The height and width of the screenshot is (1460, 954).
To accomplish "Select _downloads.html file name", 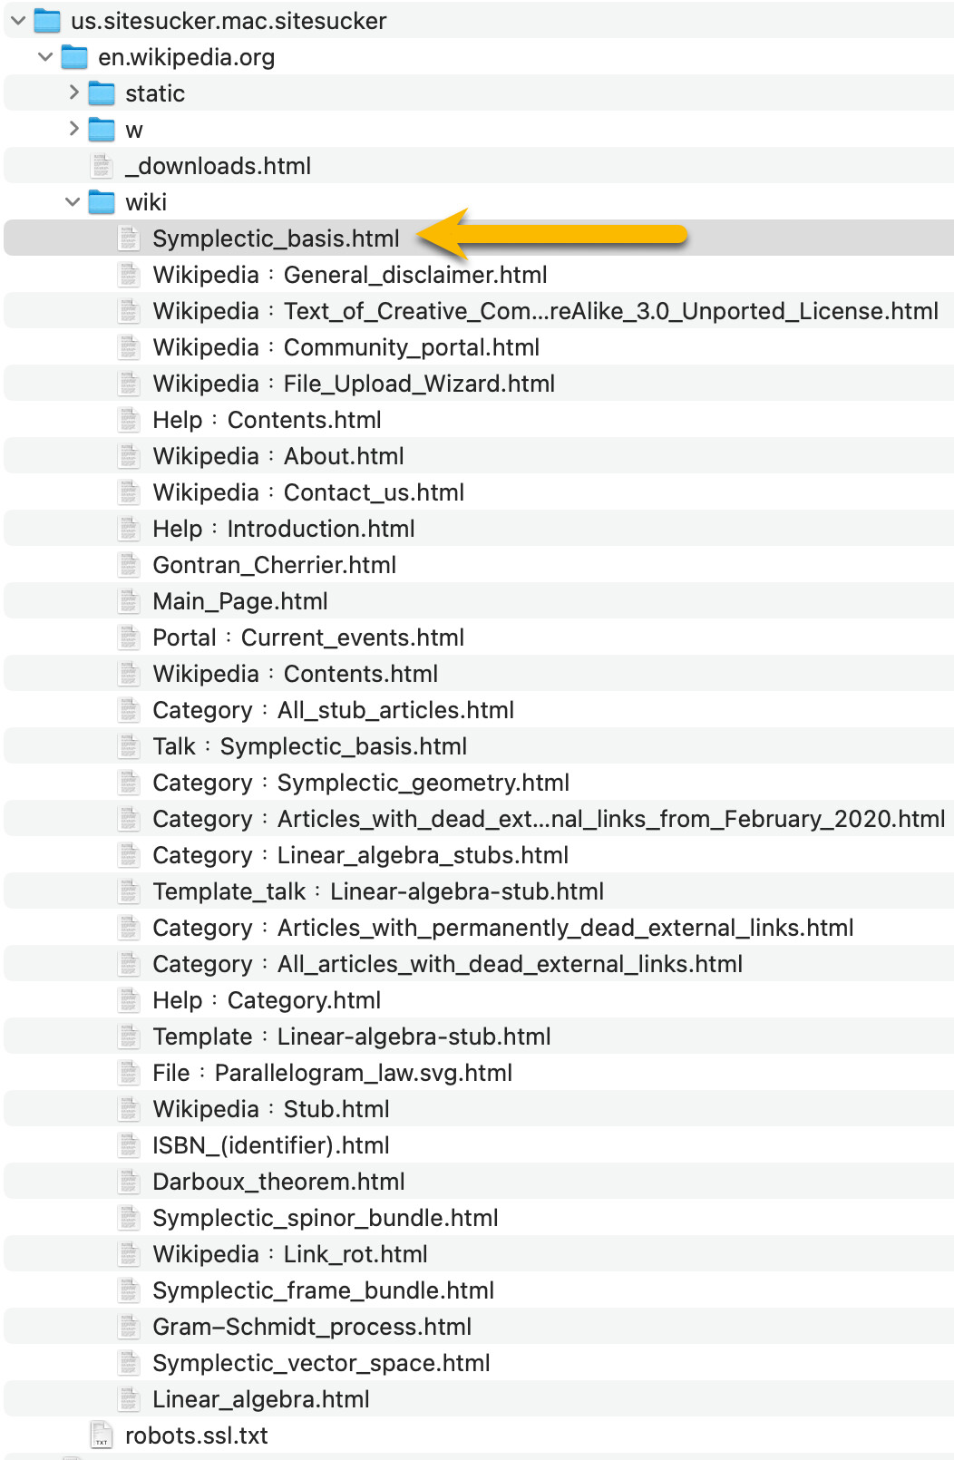I will tap(218, 166).
